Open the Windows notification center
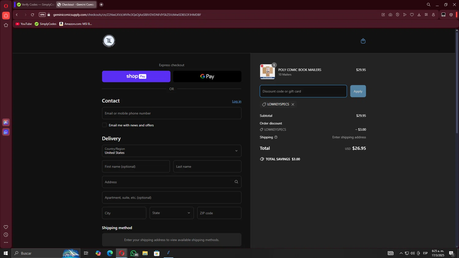459x258 pixels. tap(451, 253)
